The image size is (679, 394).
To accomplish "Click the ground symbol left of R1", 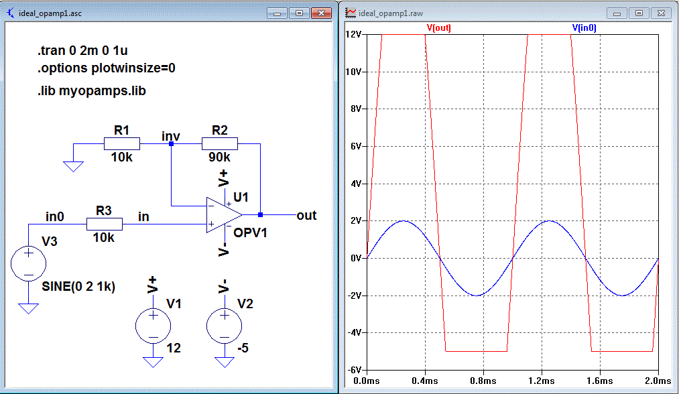I will [x=73, y=166].
